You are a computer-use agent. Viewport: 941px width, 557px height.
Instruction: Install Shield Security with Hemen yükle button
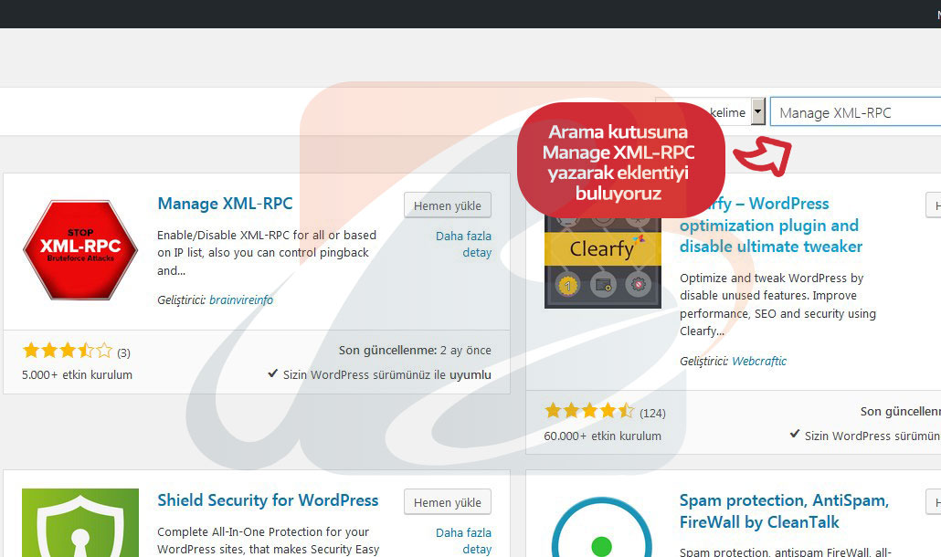448,502
